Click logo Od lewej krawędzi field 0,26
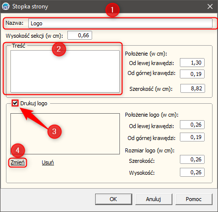The image size is (218, 212). tap(192, 125)
